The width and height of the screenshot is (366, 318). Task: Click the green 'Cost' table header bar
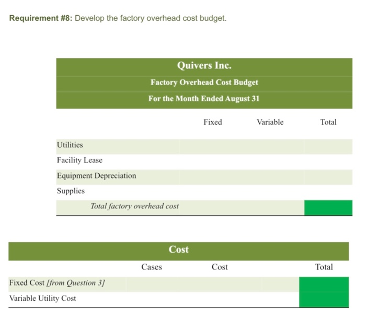tap(179, 251)
